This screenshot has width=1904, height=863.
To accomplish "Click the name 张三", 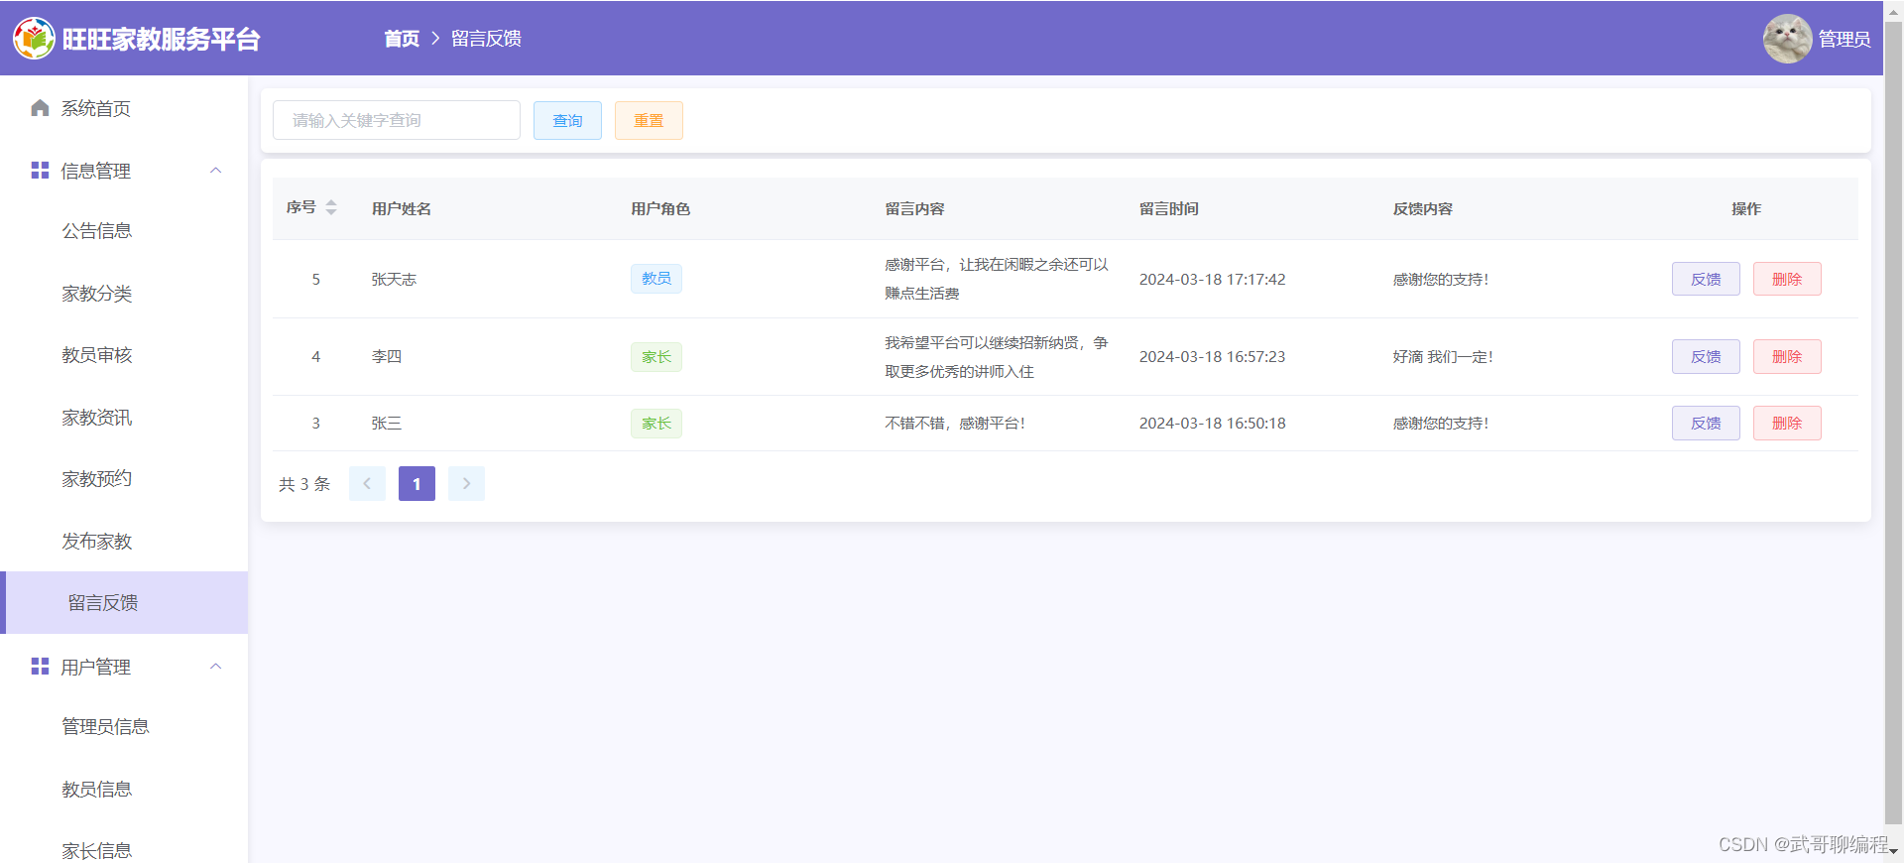I will (x=387, y=424).
